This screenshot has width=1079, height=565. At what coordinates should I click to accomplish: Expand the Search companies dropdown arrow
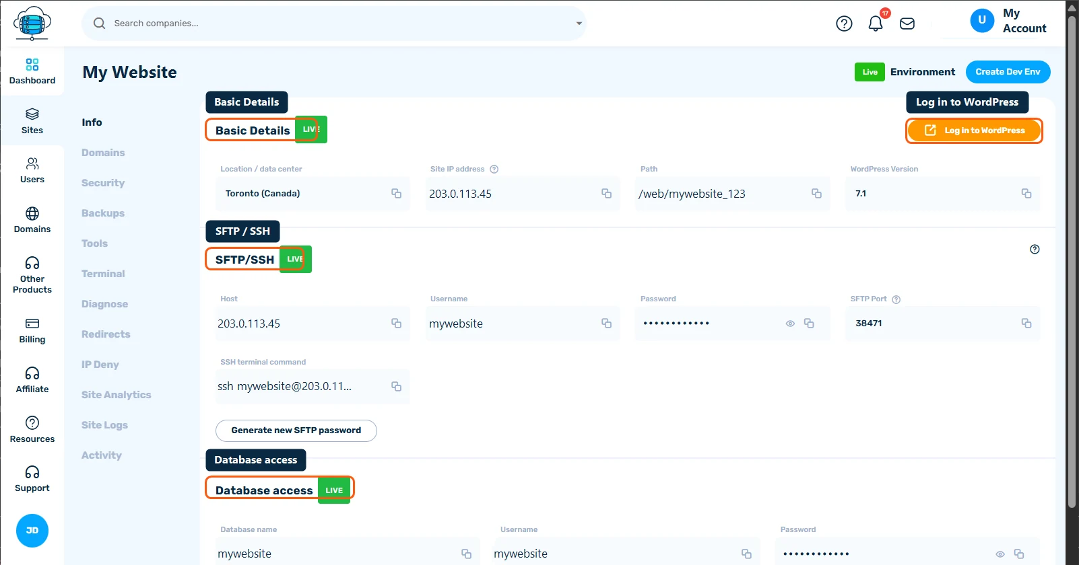pos(579,24)
